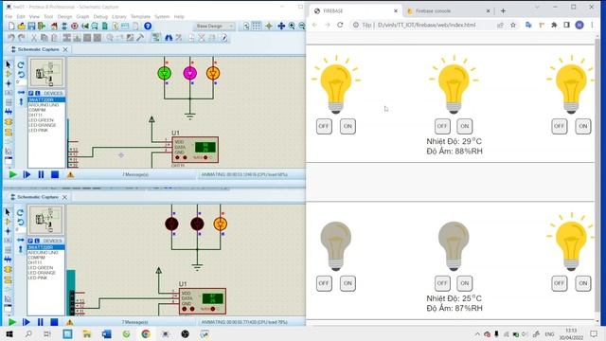Copy the selection to clipboard
Image resolution: width=606 pixels, height=341 pixels.
pos(45,38)
